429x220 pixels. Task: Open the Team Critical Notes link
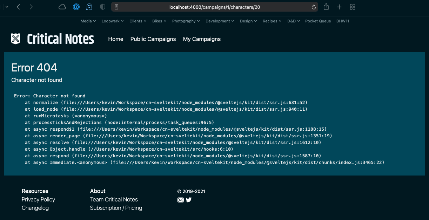pyautogui.click(x=114, y=199)
